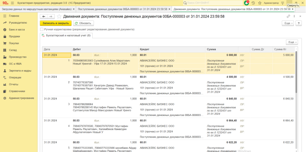Viewport: 306px width, 152px height.
Task: Select the 6 622,20 amount in Сумма column
Action: click(232, 142)
